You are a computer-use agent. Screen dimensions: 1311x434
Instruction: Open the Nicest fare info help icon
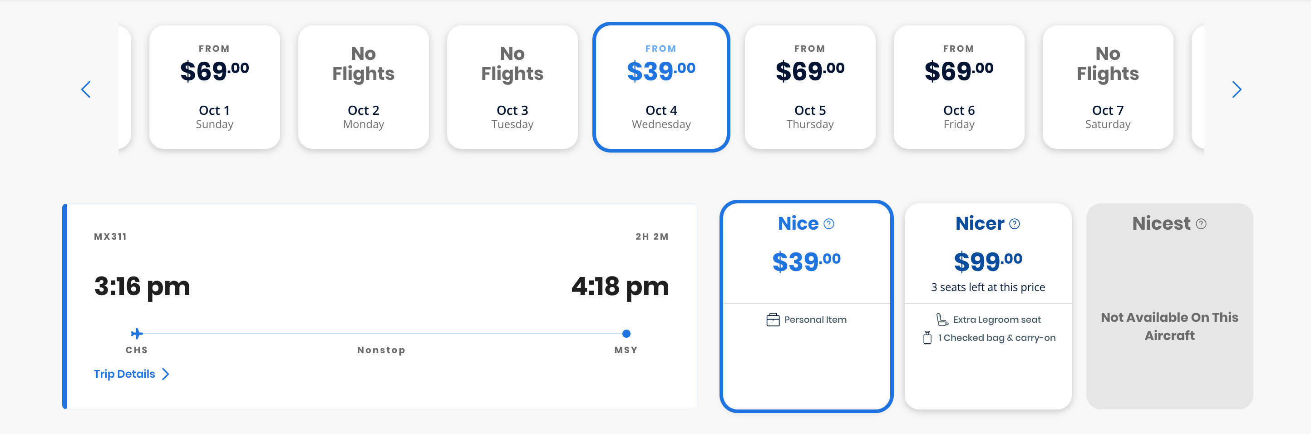1201,224
